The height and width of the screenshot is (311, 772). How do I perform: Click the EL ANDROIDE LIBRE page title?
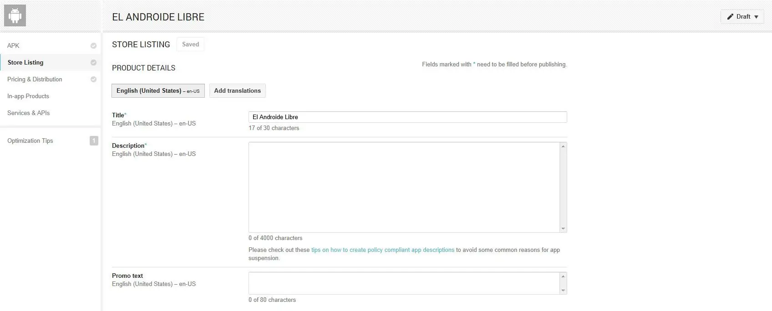point(158,17)
